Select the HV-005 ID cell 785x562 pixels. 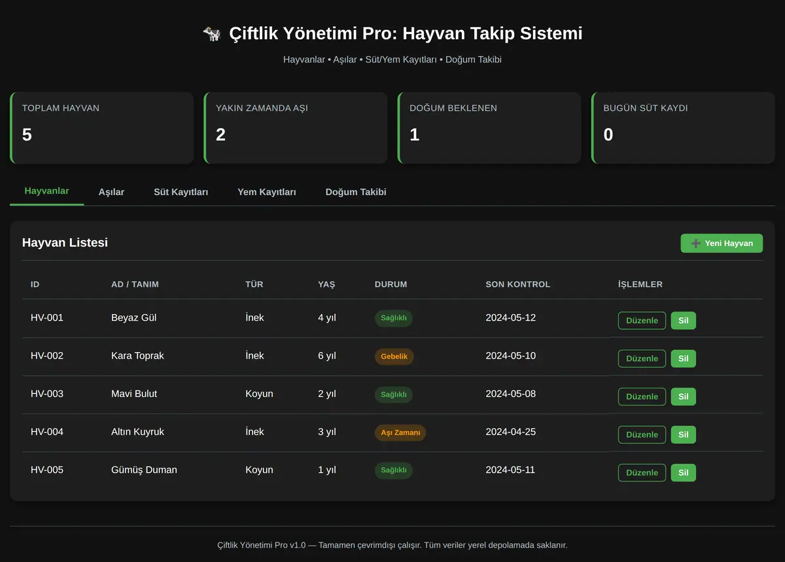tap(47, 470)
